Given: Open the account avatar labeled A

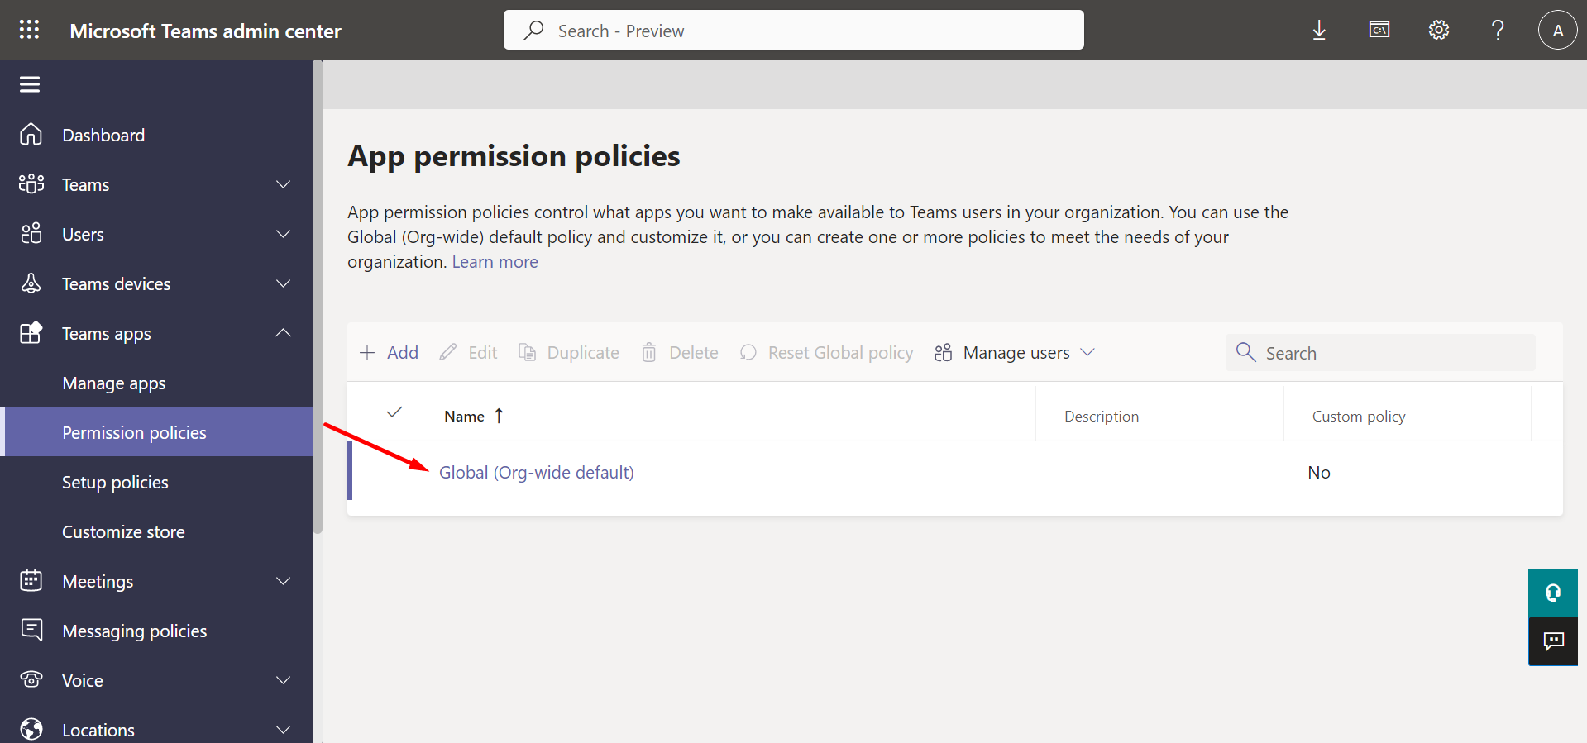Looking at the screenshot, I should 1558,31.
